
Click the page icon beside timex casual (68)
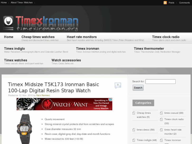(x=161, y=113)
